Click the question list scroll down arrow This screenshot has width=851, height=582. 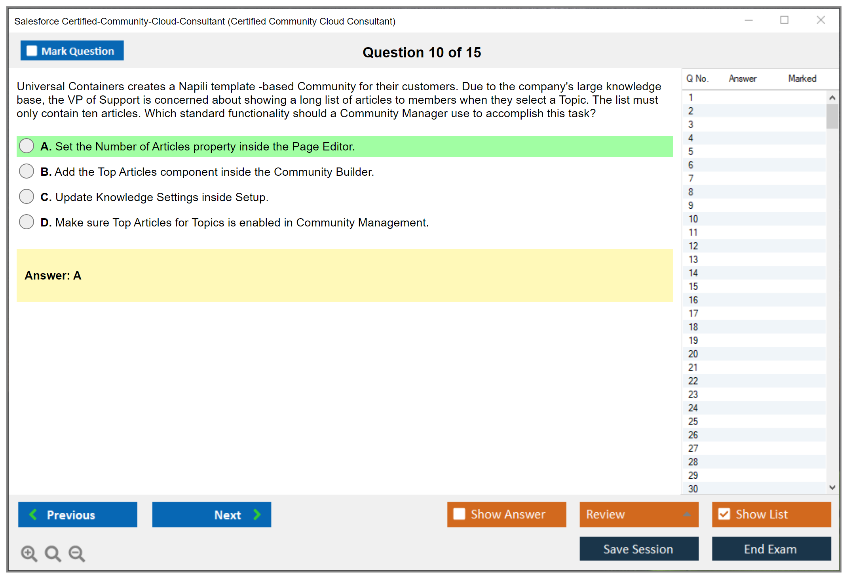(x=832, y=487)
